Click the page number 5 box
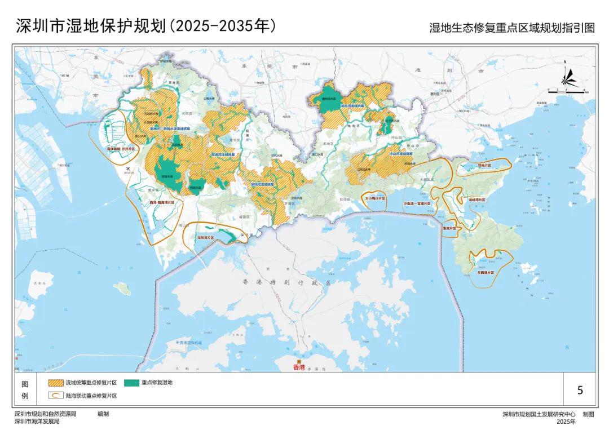The width and height of the screenshot is (609, 430). coord(580,390)
